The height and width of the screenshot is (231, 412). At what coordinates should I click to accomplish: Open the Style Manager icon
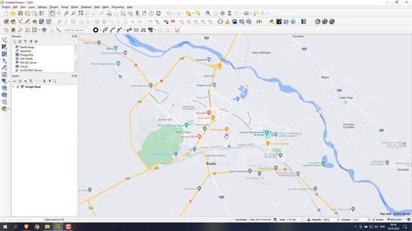click(x=41, y=13)
